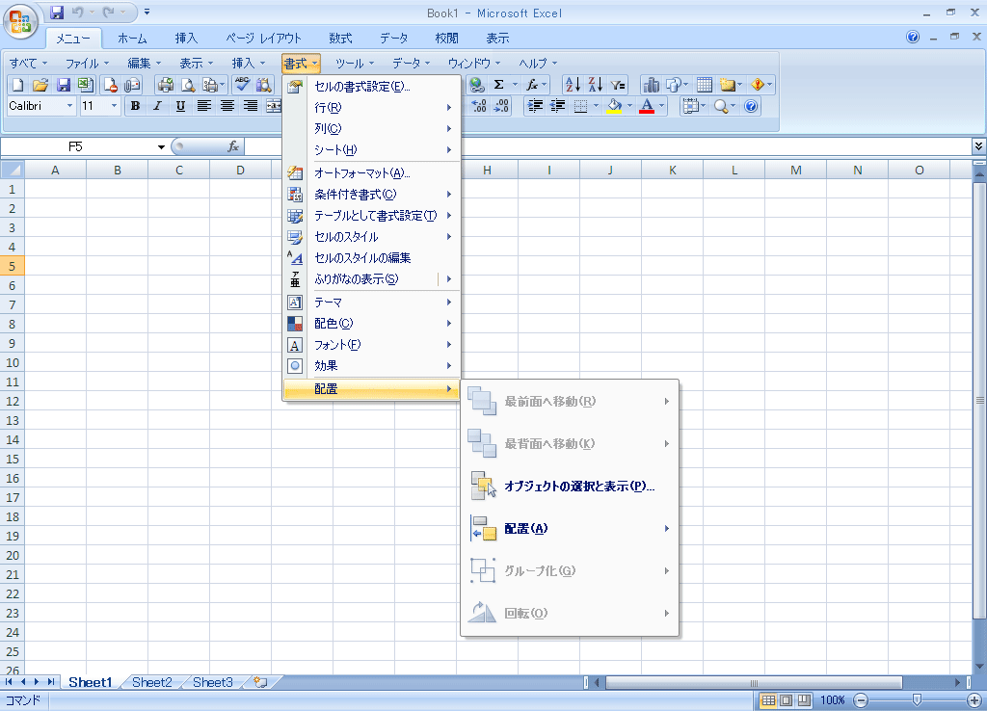Toggle Bold formatting
Image resolution: width=987 pixels, height=711 pixels.
(x=135, y=106)
